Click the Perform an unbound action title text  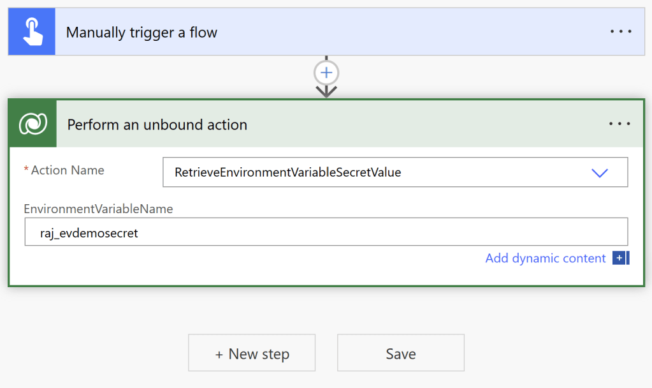157,124
